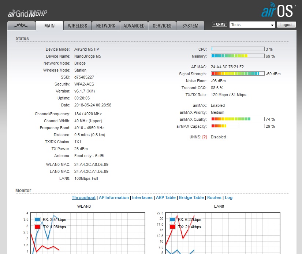Click the UNMS button in header
302x254 pixels.
click(220, 24)
